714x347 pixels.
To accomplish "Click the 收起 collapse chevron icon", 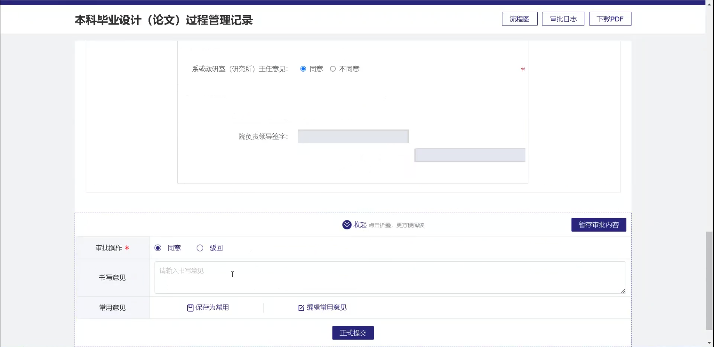I will pyautogui.click(x=346, y=225).
